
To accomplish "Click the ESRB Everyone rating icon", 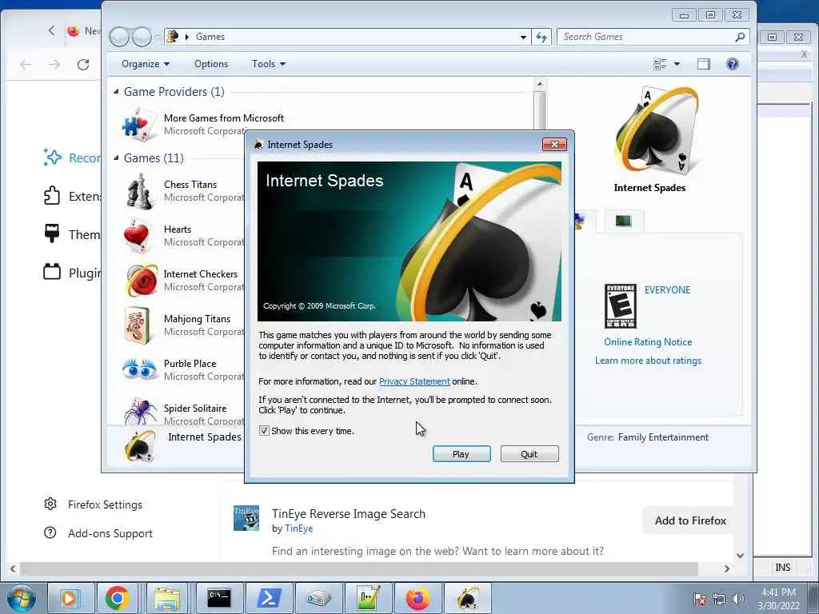I will (x=620, y=306).
